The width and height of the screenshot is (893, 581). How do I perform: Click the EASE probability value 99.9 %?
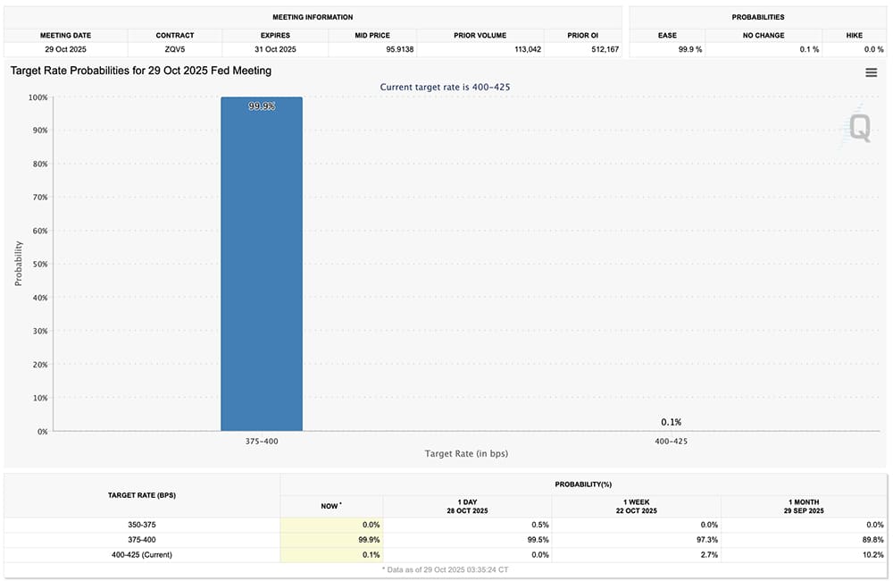click(x=689, y=49)
